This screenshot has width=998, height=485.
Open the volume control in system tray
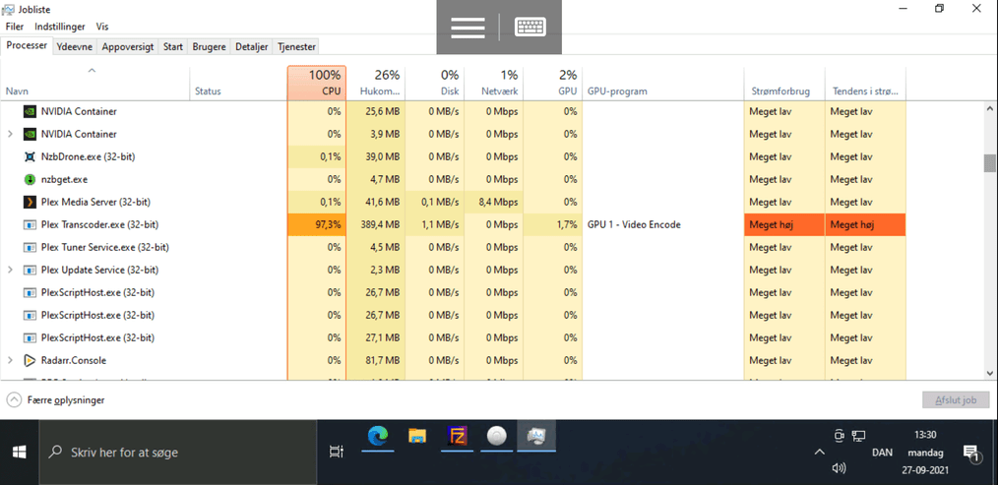[839, 469]
